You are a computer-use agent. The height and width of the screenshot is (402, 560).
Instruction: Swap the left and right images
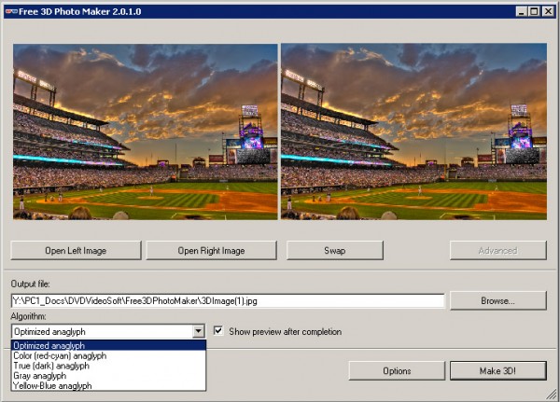tap(335, 251)
